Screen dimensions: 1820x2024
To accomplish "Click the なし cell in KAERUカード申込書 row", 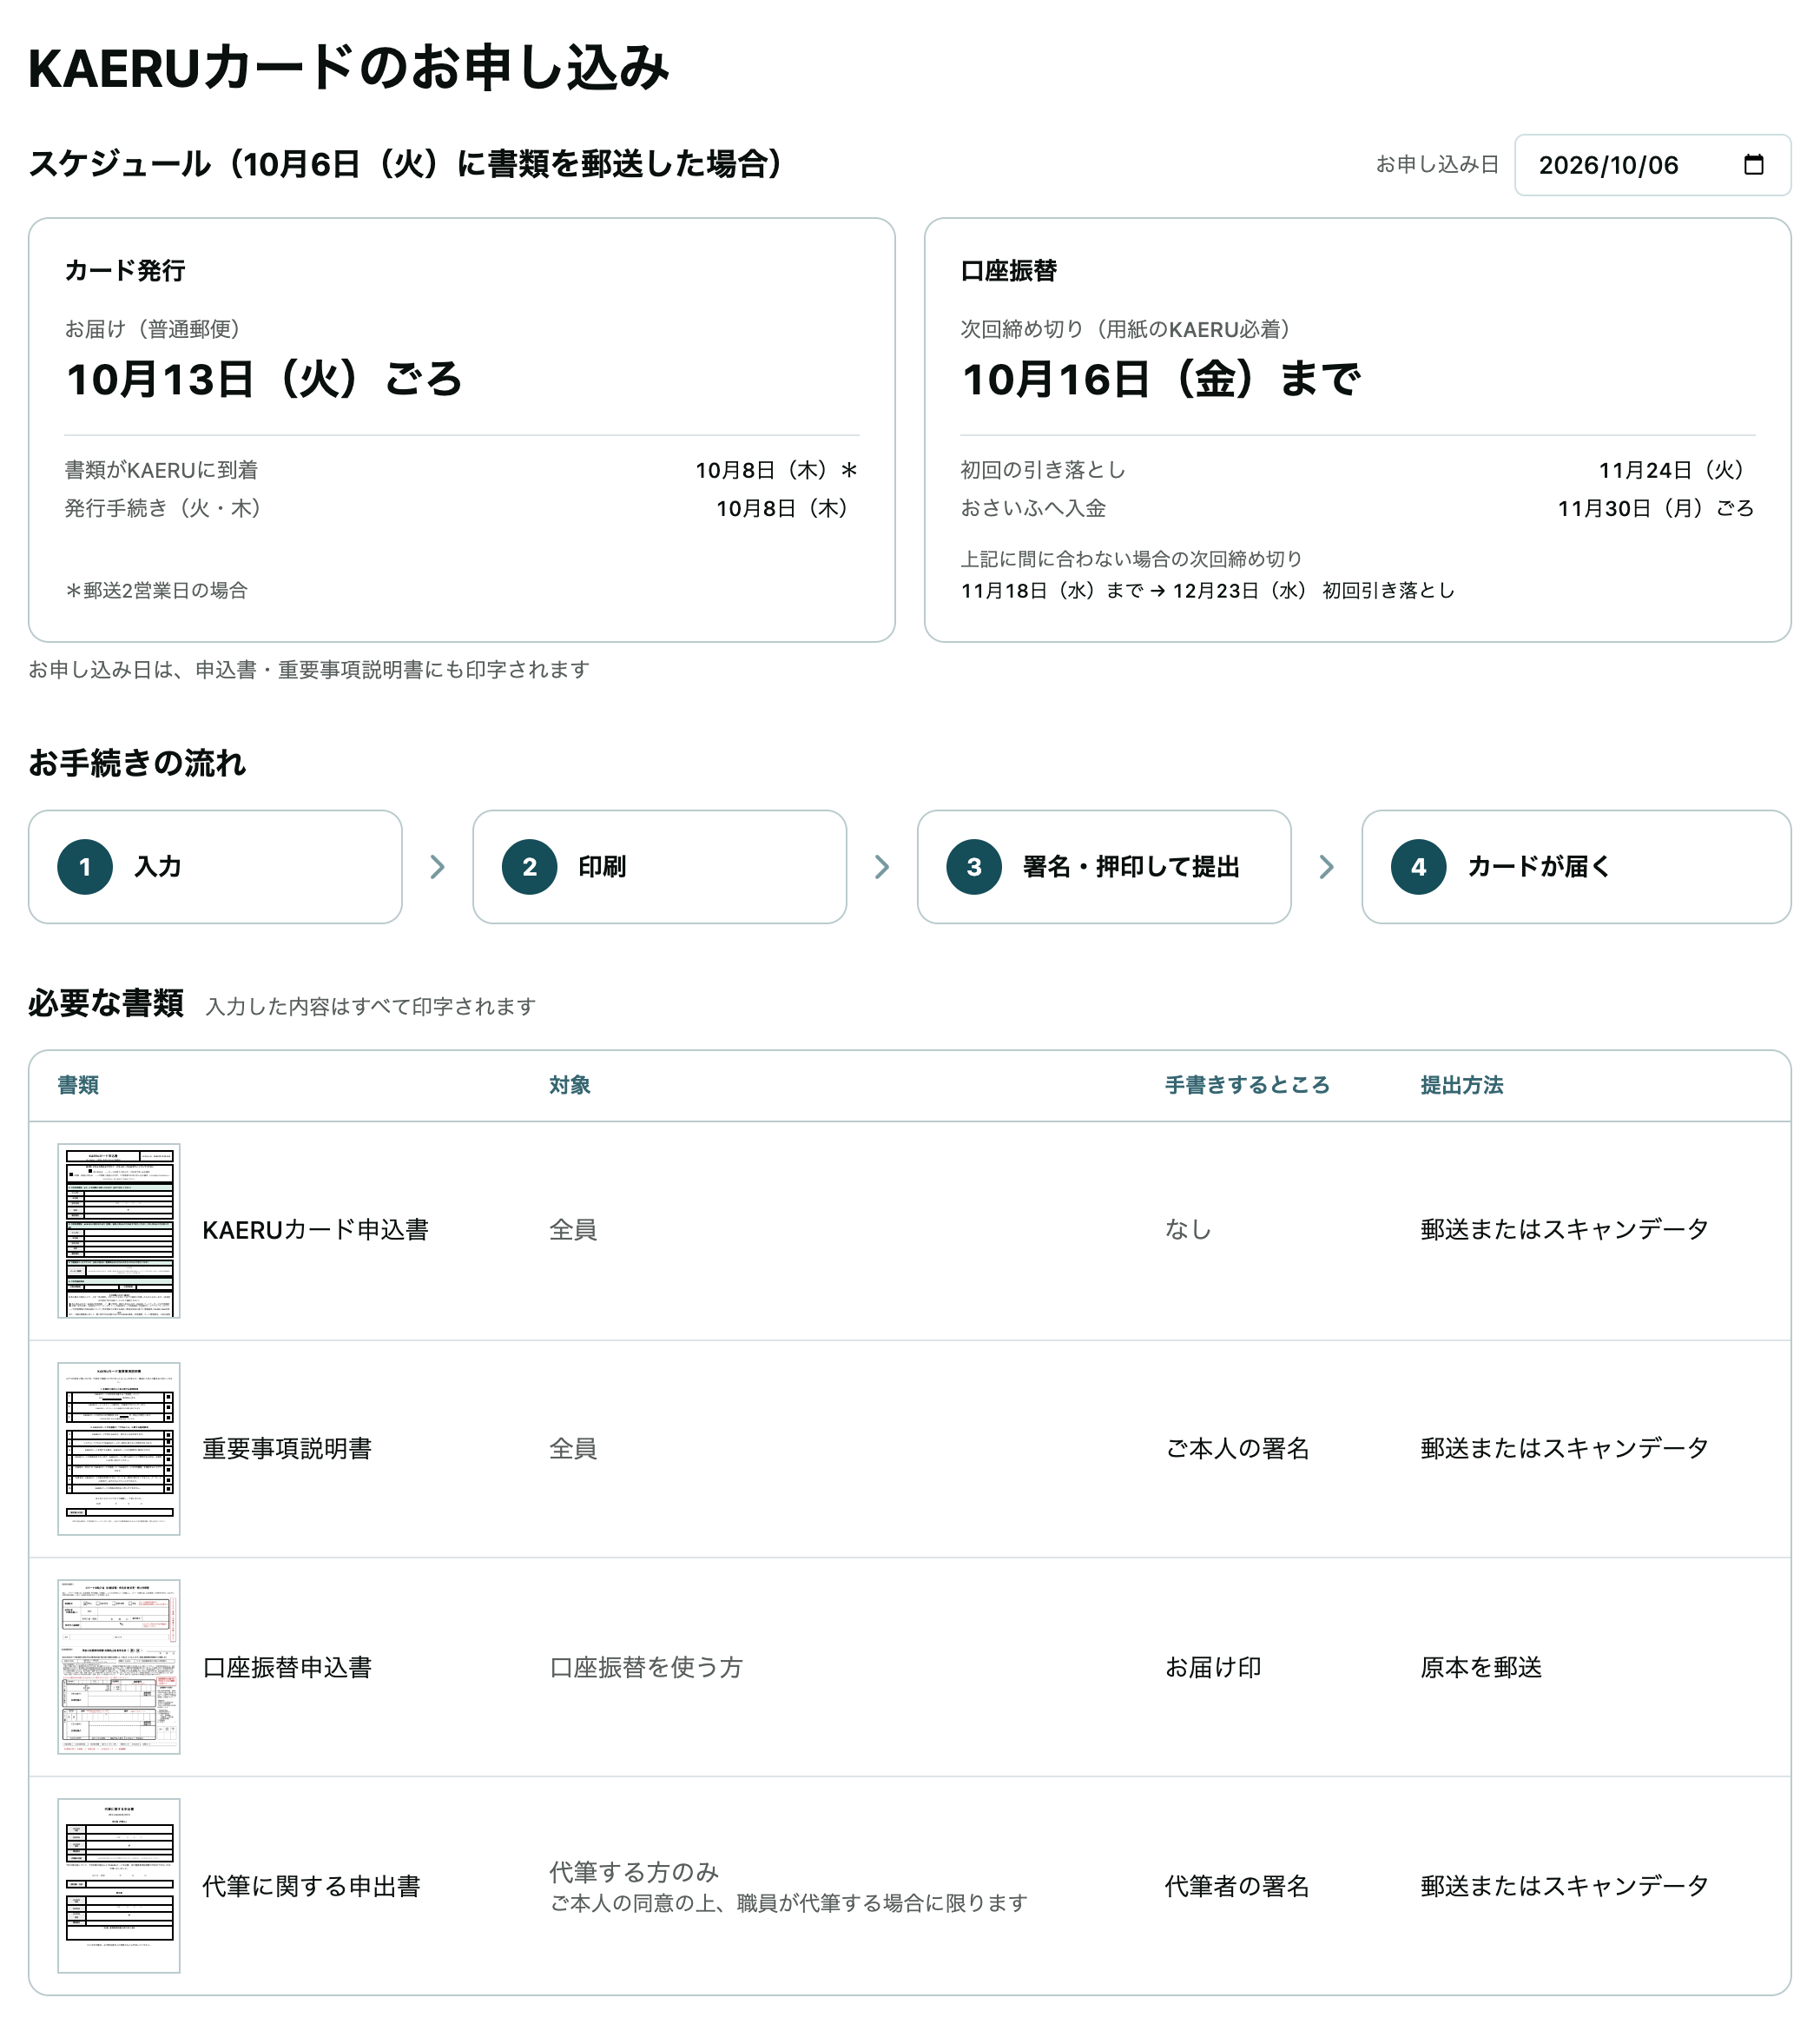I will tap(1188, 1230).
